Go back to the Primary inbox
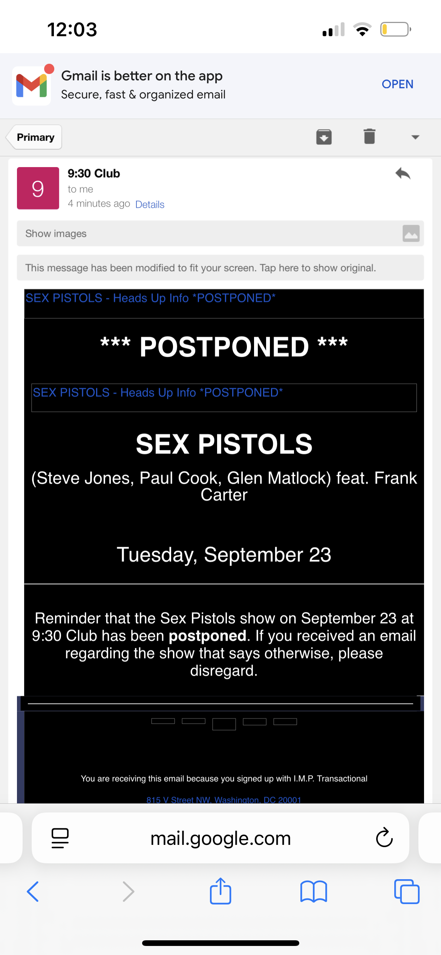Screen dimensions: 441x955 pyautogui.click(x=35, y=137)
